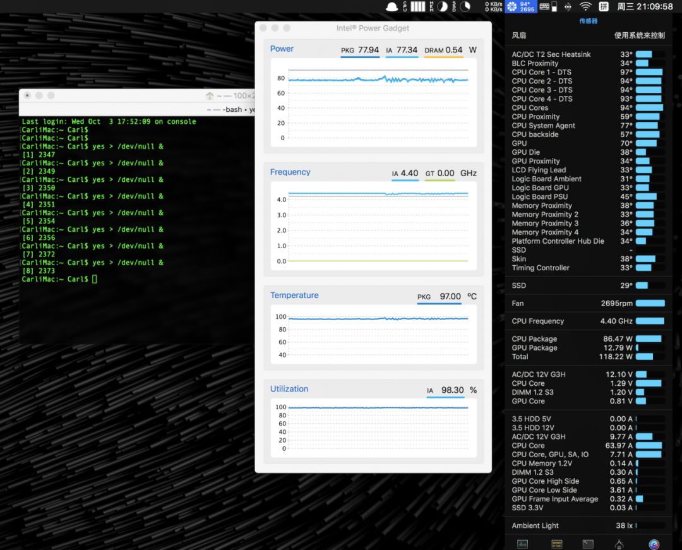Click the CPU Package 86.47 W row
This screenshot has height=550, width=682.
[x=588, y=339]
